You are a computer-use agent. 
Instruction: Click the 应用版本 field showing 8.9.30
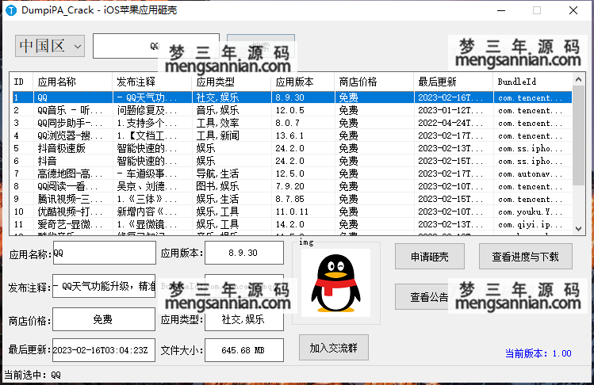(244, 253)
